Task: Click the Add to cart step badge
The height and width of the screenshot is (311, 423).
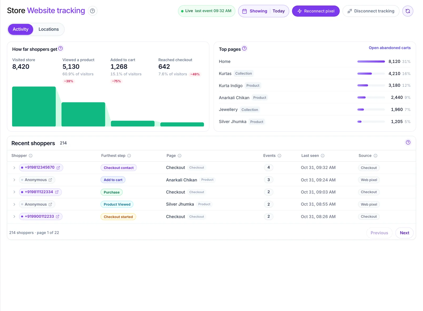Action: coord(113,180)
